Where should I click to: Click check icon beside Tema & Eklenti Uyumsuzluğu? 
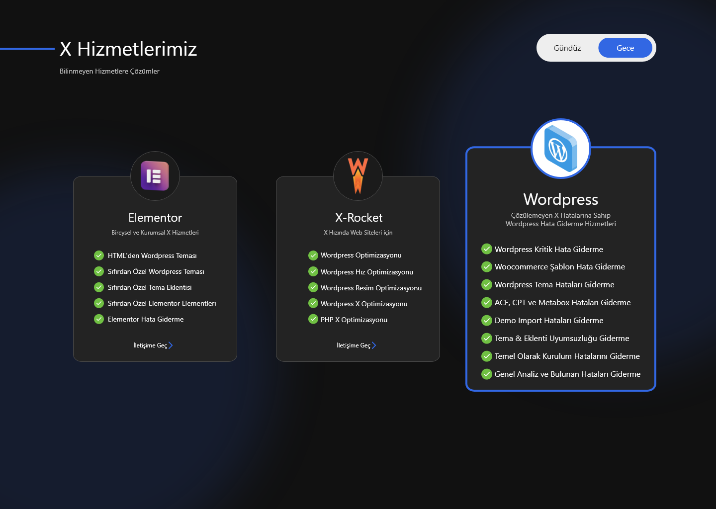coord(487,339)
